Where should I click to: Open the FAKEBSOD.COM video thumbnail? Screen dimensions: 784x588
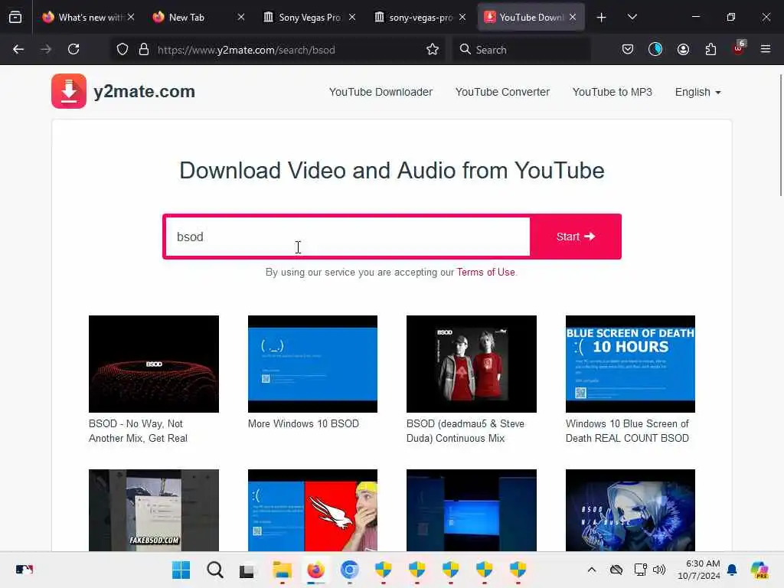(153, 510)
